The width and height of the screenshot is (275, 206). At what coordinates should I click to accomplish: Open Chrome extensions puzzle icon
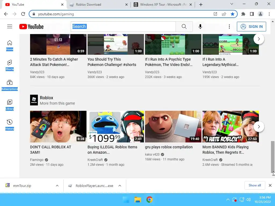tap(243, 14)
